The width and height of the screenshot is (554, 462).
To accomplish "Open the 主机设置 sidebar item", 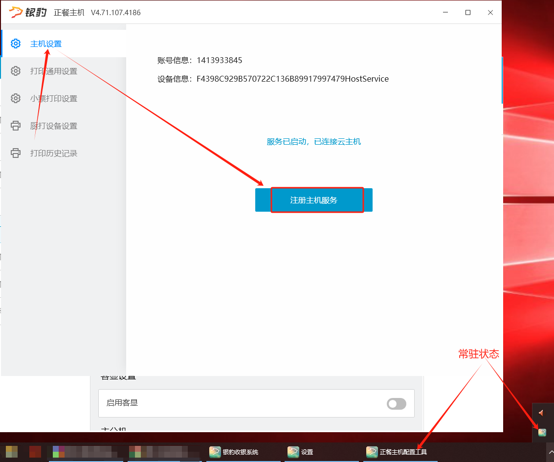I will coord(64,44).
